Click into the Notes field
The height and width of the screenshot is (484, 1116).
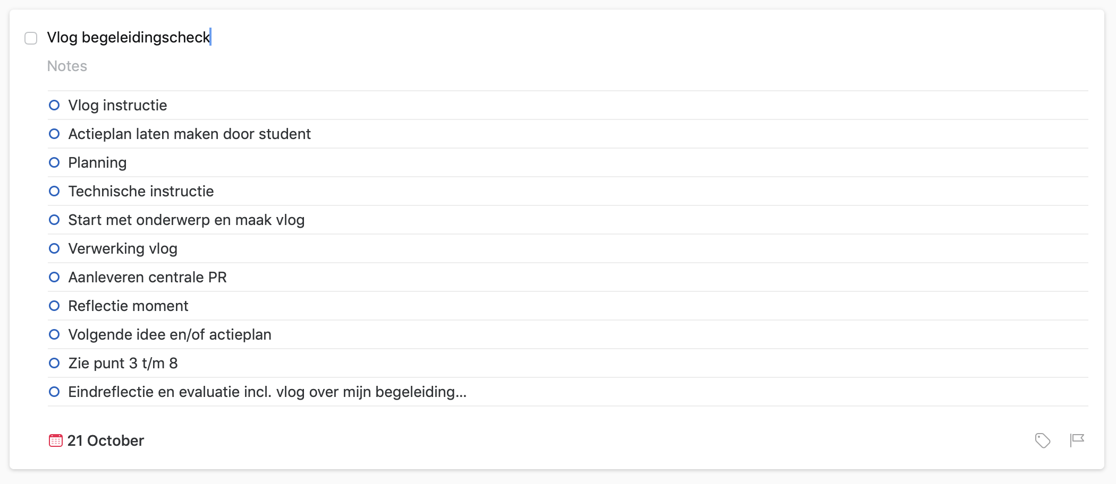click(67, 66)
